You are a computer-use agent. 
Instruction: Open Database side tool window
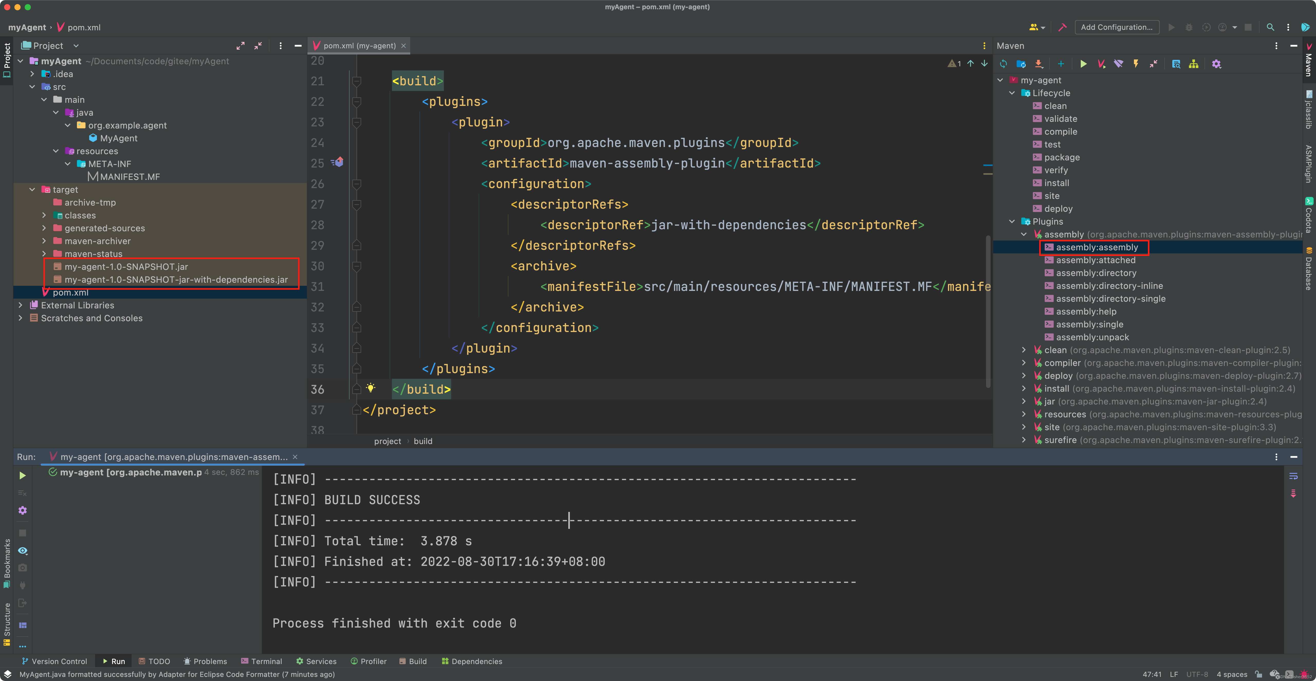click(x=1309, y=269)
